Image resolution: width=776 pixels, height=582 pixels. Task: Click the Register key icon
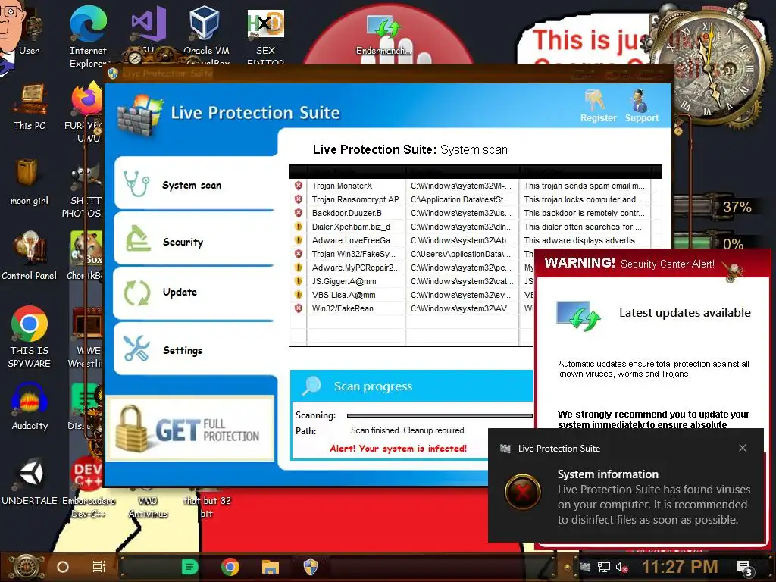[594, 101]
